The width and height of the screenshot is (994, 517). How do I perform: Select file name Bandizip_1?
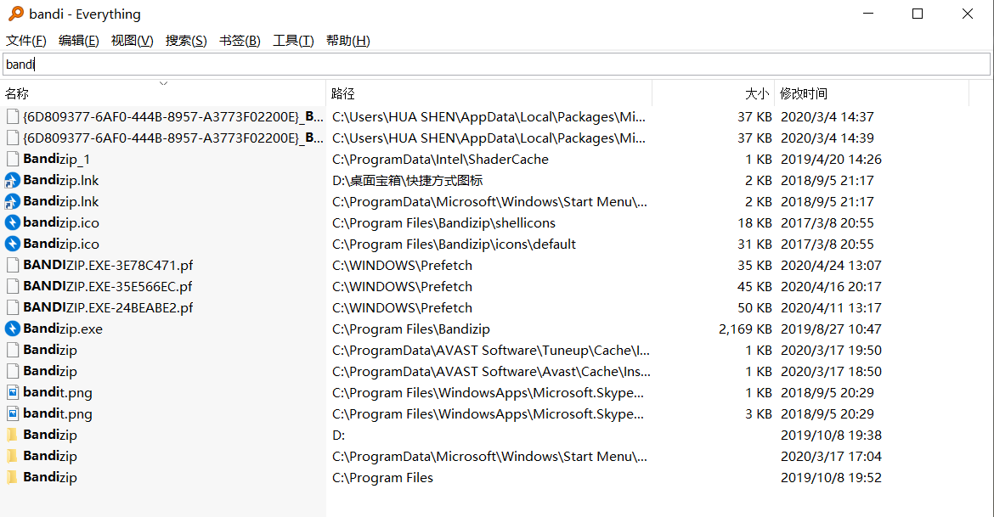tap(56, 159)
